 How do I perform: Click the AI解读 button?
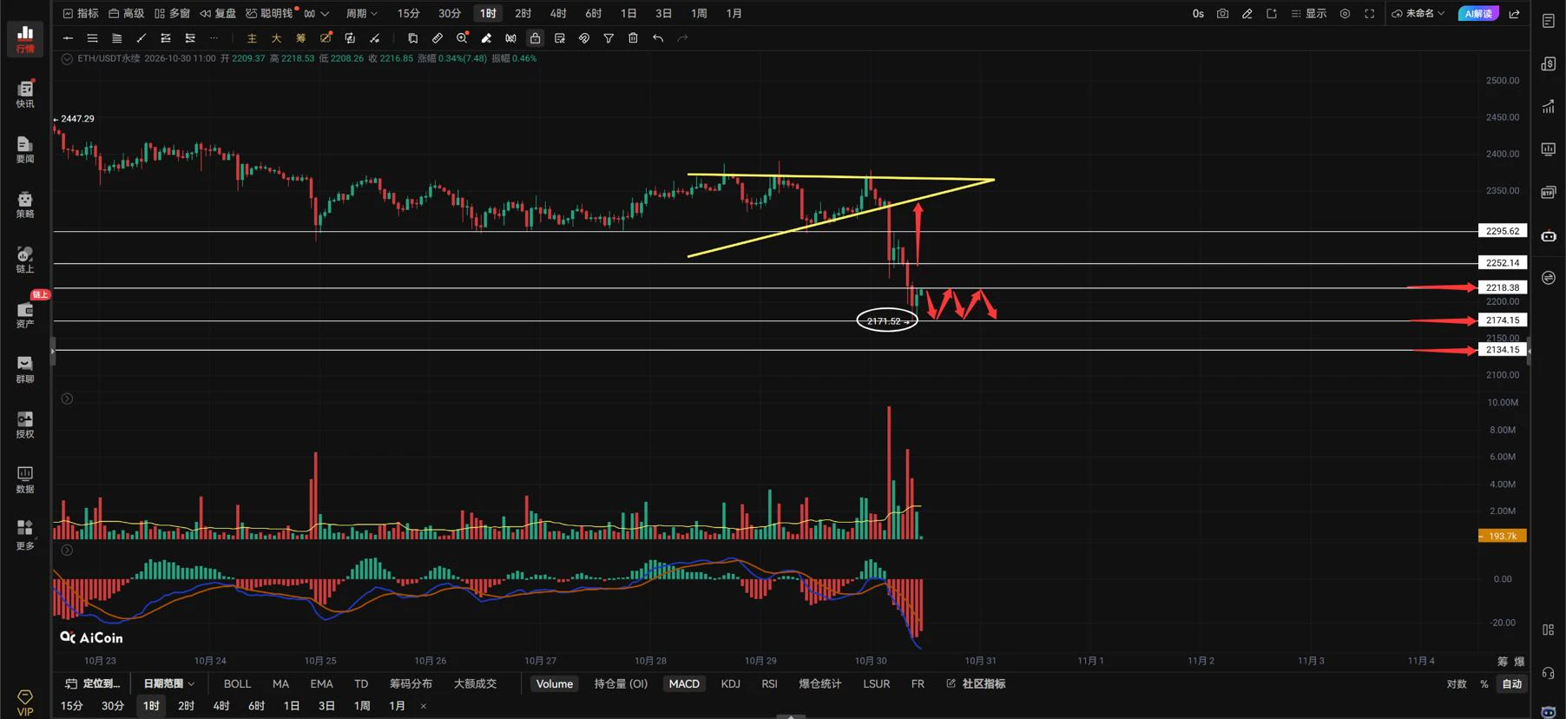pos(1478,14)
